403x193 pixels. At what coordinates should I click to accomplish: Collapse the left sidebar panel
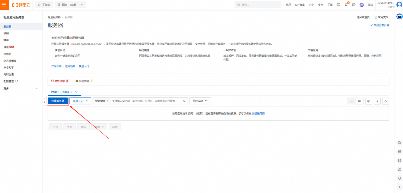pyautogui.click(x=44, y=102)
